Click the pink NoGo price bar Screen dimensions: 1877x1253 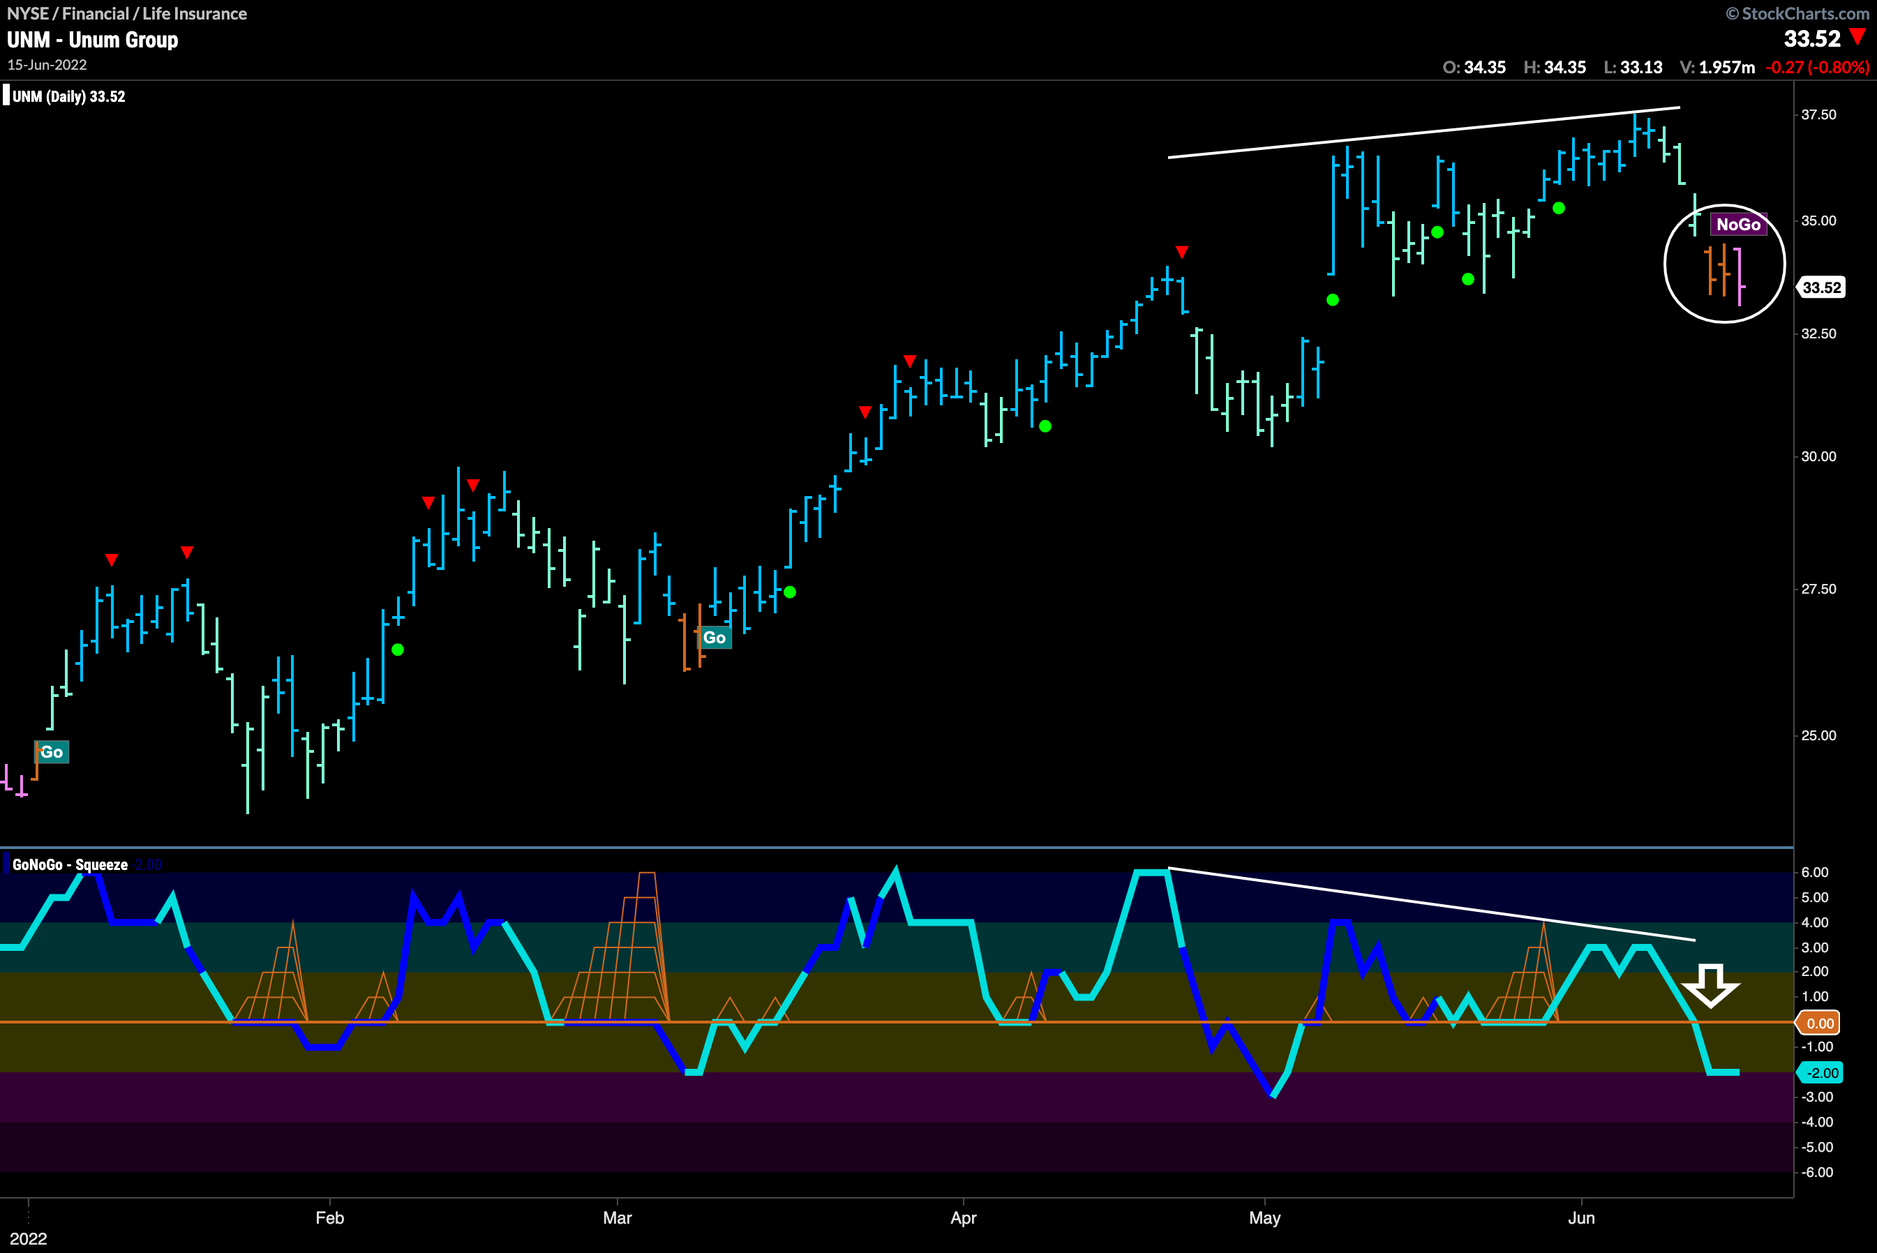(1740, 276)
